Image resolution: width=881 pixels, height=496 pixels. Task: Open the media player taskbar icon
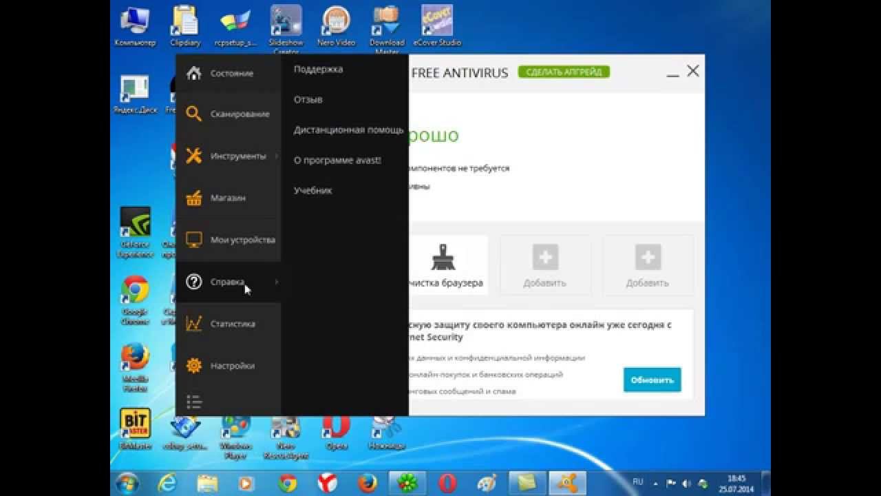click(x=246, y=484)
